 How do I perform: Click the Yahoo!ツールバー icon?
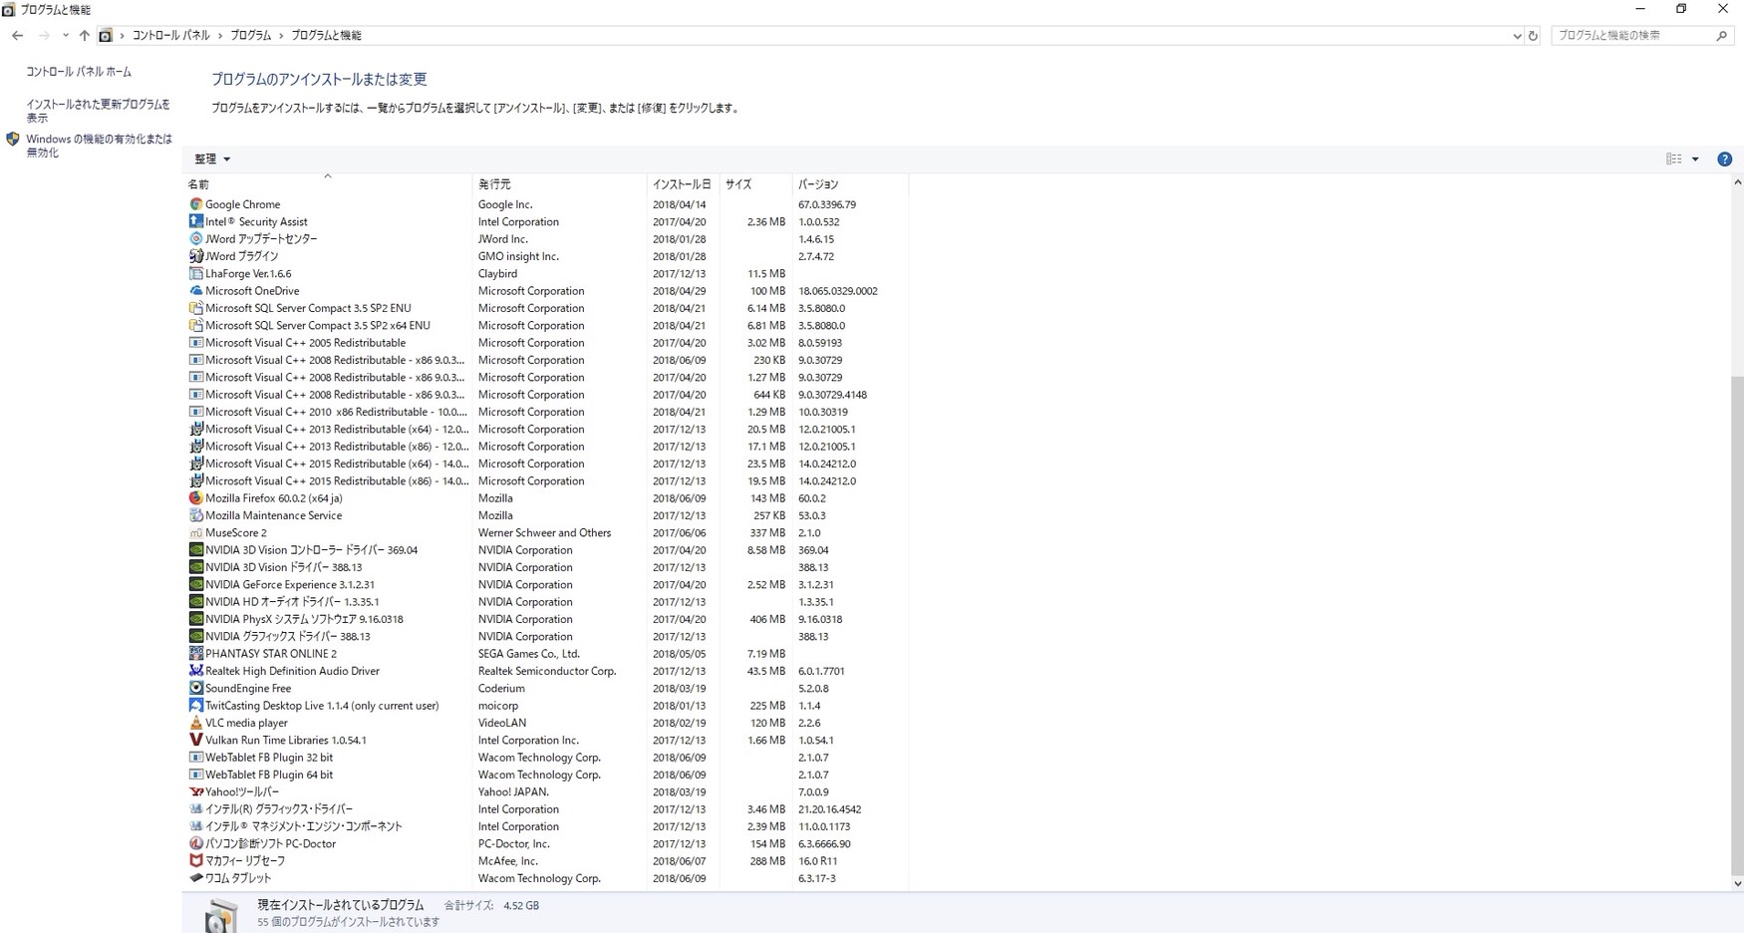[x=196, y=791]
